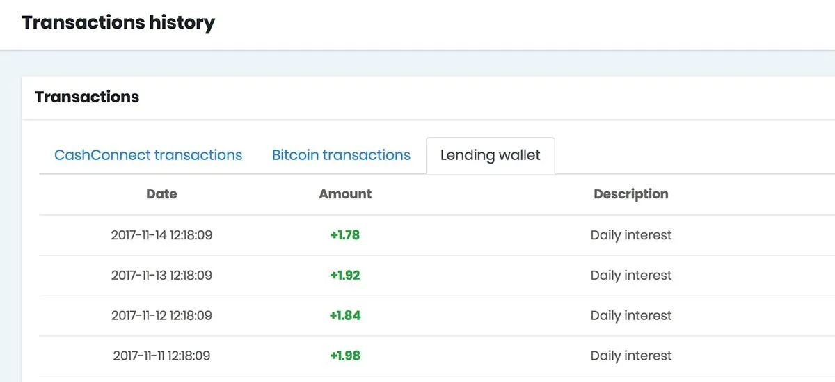This screenshot has height=382, width=835.
Task: Click the +1.98 amount value
Action: (x=345, y=356)
